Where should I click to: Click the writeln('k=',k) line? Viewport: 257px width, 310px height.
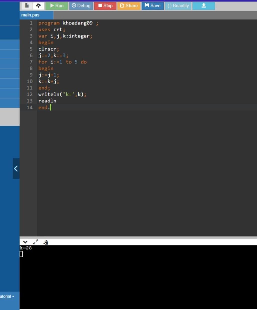point(62,94)
